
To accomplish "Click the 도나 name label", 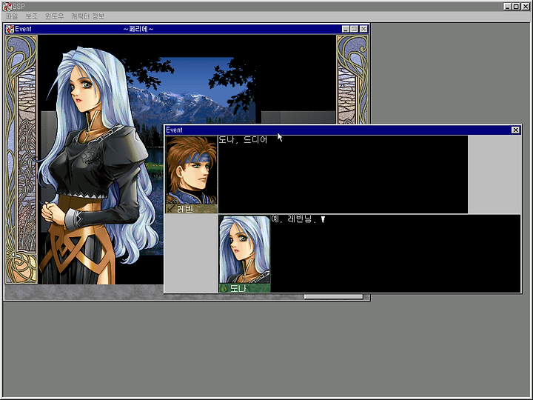I will (238, 288).
